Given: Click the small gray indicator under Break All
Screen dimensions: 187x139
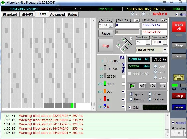Looking at the screenshot, I should (179, 35).
